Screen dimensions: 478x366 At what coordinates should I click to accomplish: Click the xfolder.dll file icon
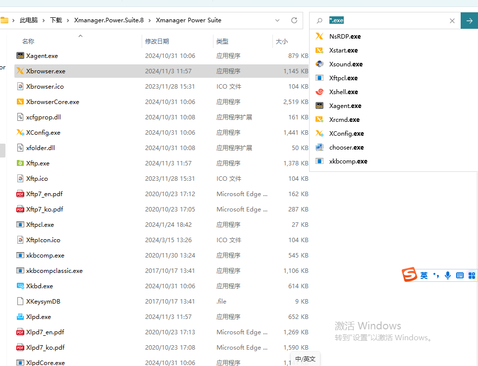click(x=20, y=148)
